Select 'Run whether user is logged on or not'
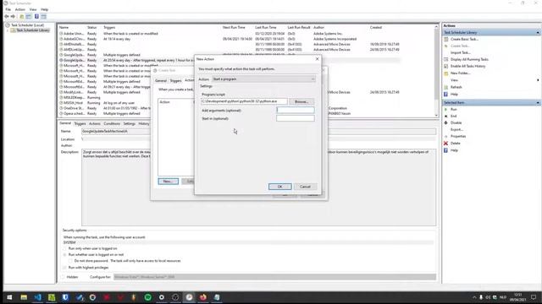Image resolution: width=542 pixels, height=304 pixels. tap(64, 255)
